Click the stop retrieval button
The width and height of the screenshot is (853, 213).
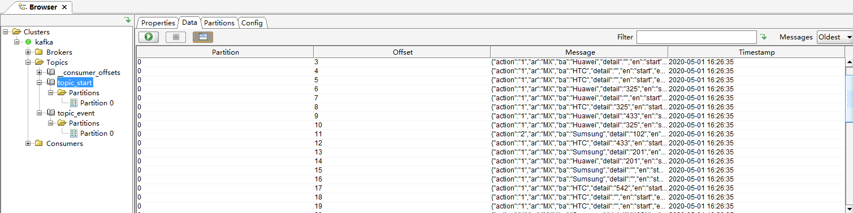pos(176,37)
